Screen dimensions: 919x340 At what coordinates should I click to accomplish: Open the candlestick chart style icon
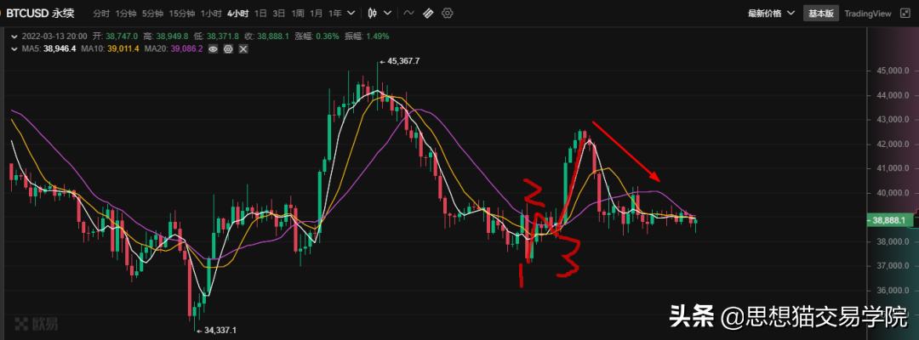(x=373, y=13)
